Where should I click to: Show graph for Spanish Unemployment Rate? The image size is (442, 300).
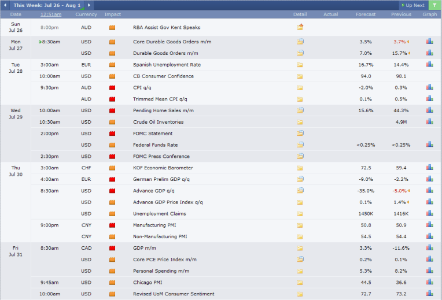430,65
